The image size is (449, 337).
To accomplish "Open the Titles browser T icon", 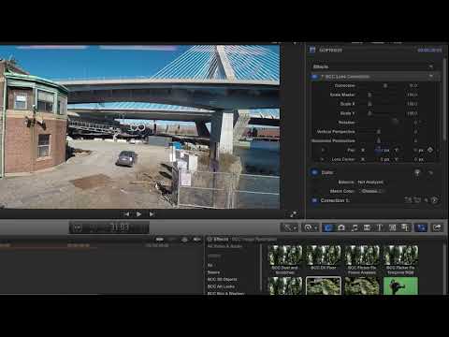I will [x=380, y=227].
